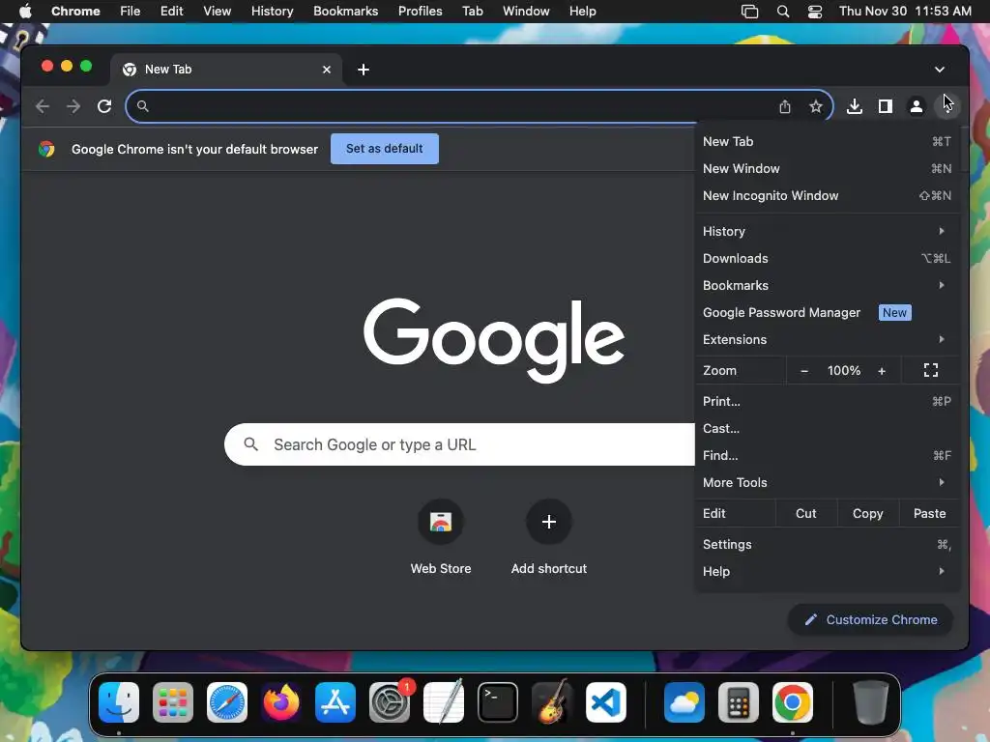The width and height of the screenshot is (990, 742).
Task: Open the tab search chevron
Action: coord(940,70)
